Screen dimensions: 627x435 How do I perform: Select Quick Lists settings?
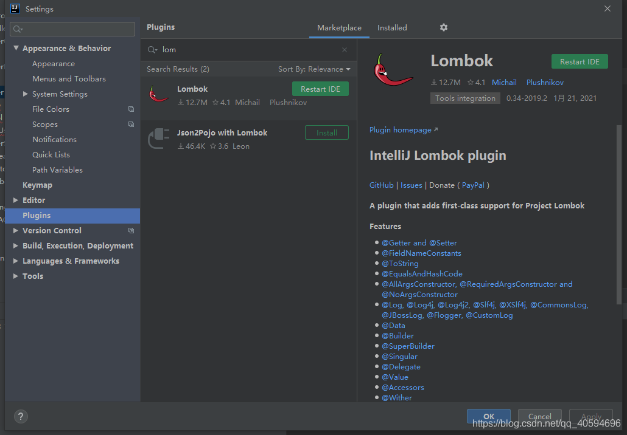pyautogui.click(x=51, y=154)
